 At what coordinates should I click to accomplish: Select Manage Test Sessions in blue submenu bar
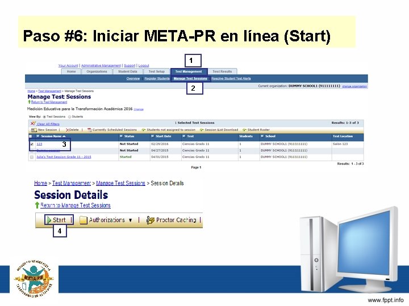[190, 78]
